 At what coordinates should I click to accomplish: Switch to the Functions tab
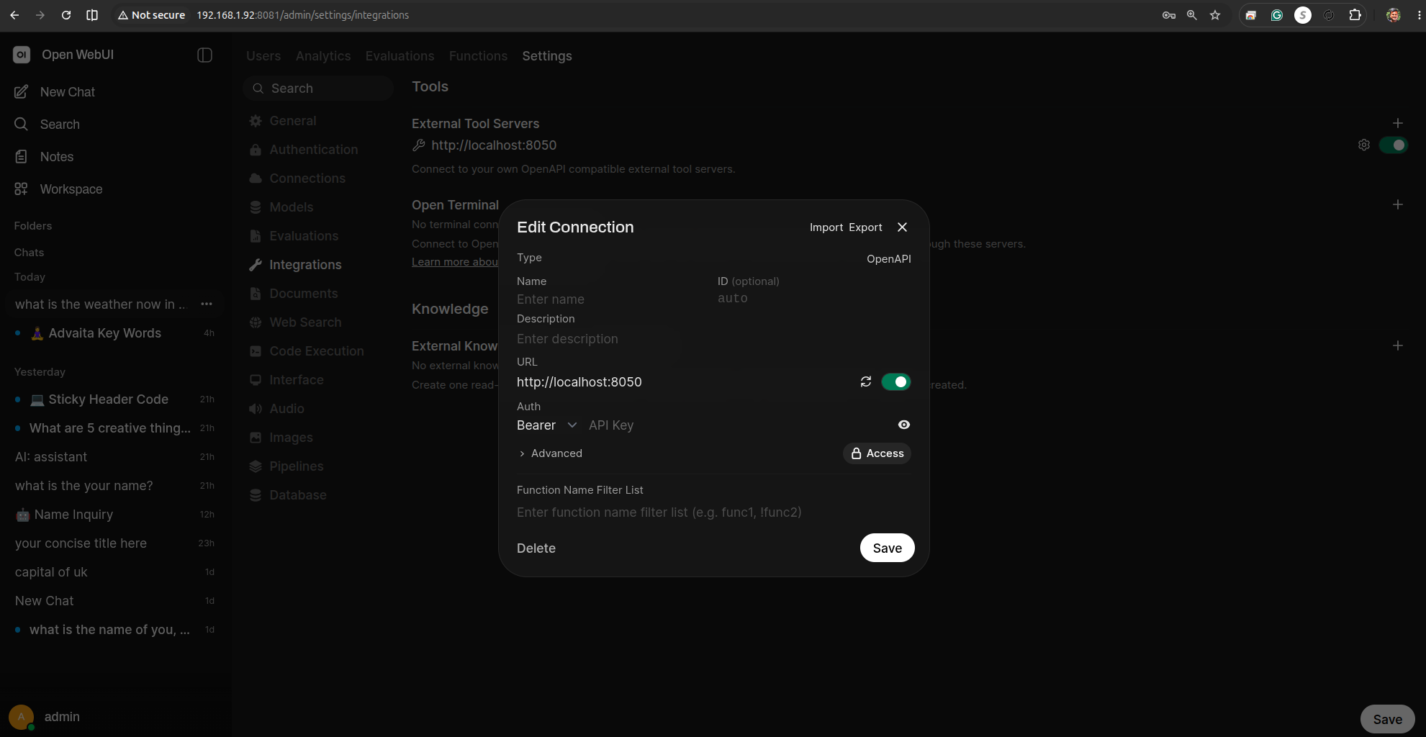point(478,56)
